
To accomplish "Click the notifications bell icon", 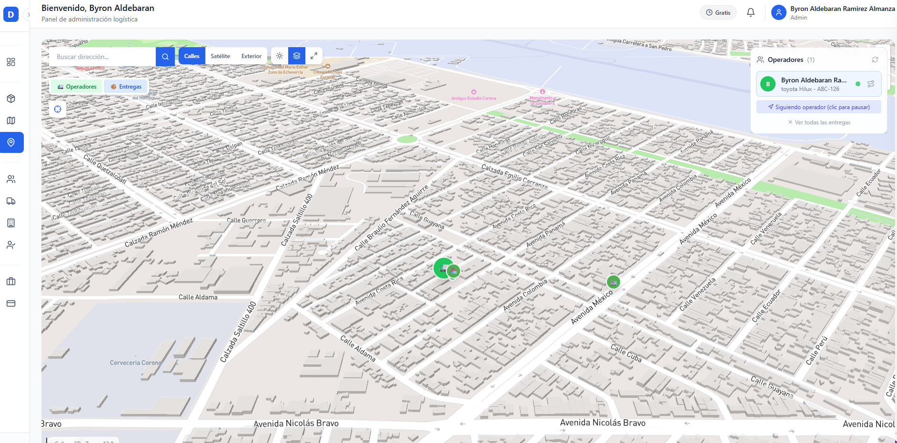I will [x=751, y=12].
